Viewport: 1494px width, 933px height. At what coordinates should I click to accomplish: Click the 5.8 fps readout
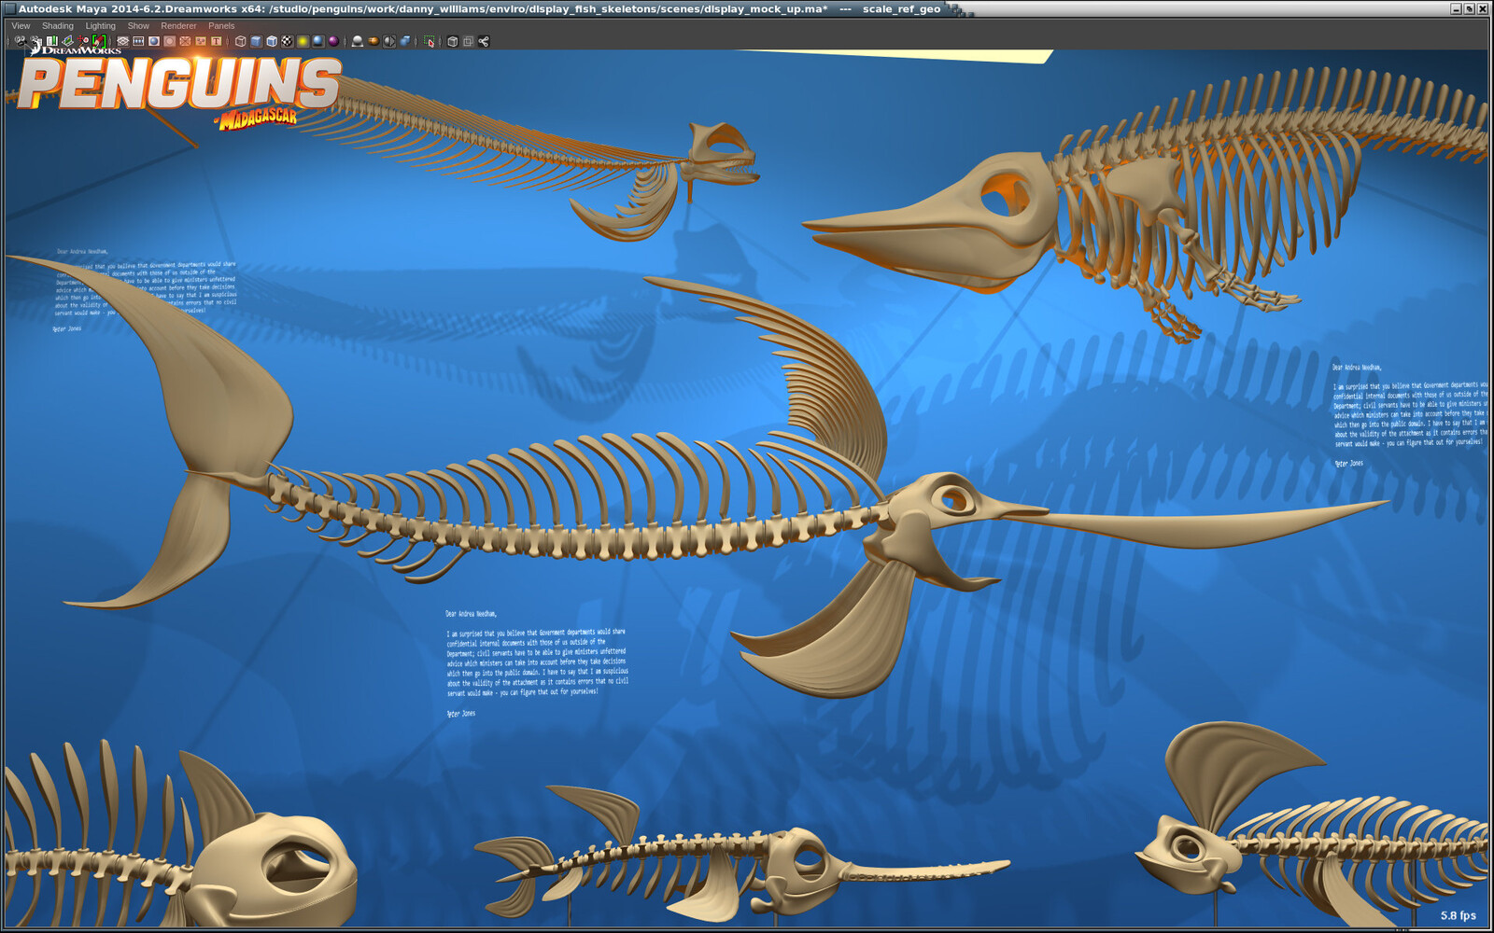click(1458, 916)
